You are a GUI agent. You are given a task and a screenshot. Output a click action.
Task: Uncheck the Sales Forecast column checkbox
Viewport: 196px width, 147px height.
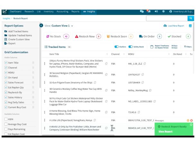pyautogui.click(x=6, y=82)
